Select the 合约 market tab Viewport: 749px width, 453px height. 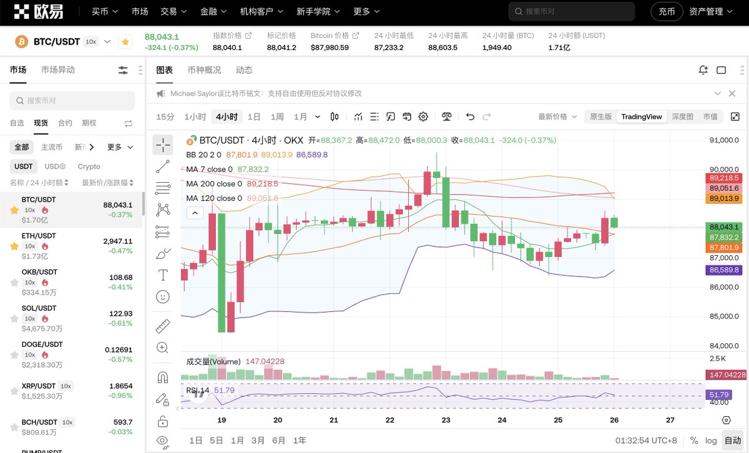click(65, 123)
